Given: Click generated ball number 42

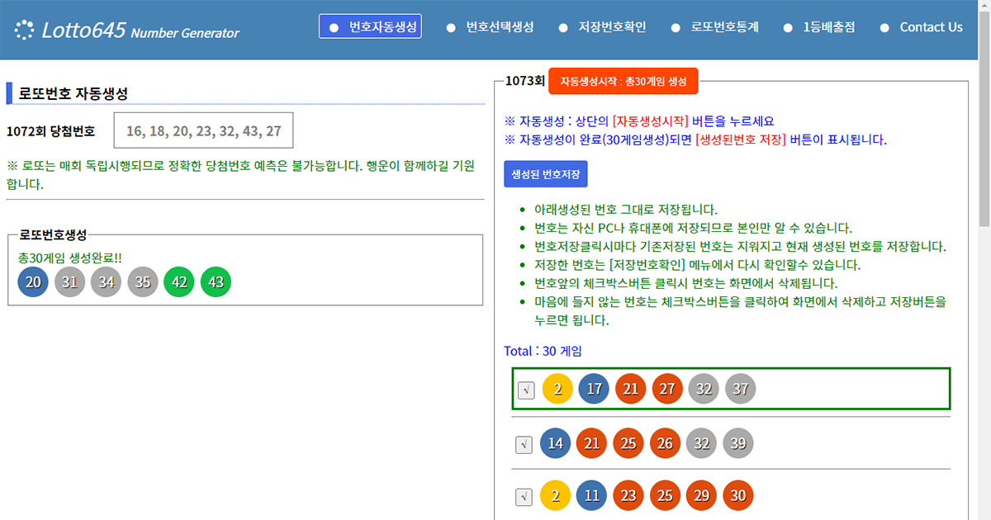Looking at the screenshot, I should pos(179,281).
